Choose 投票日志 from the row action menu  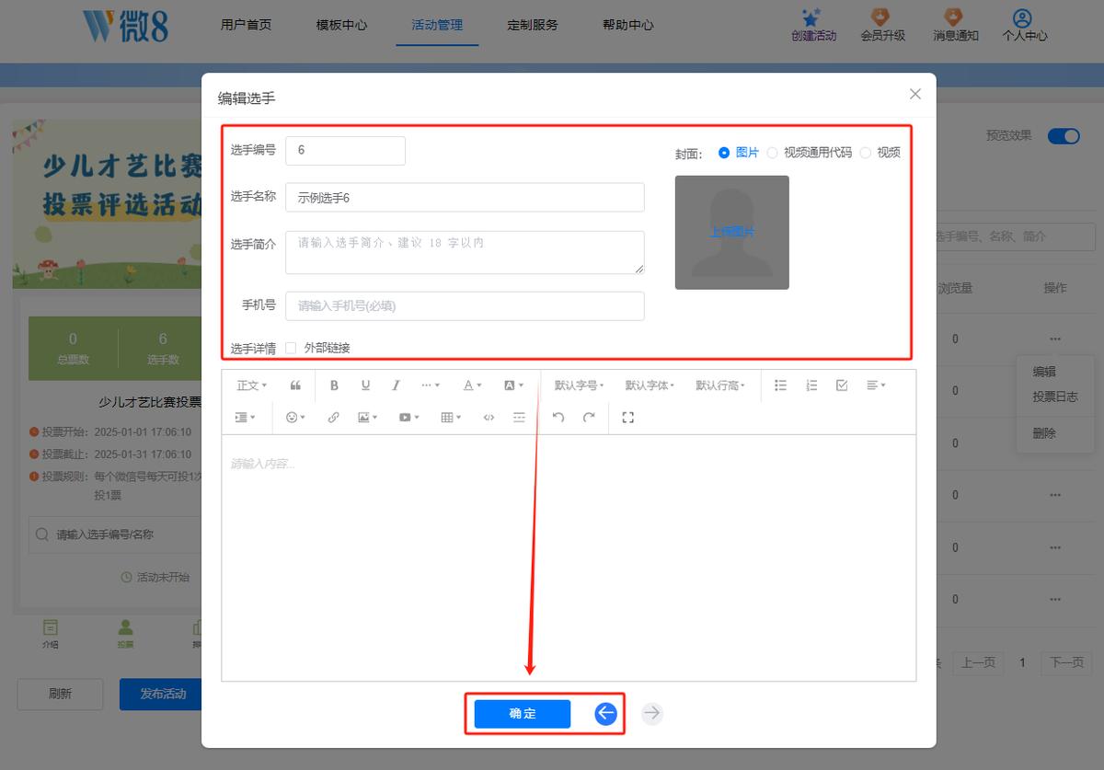coord(1055,397)
